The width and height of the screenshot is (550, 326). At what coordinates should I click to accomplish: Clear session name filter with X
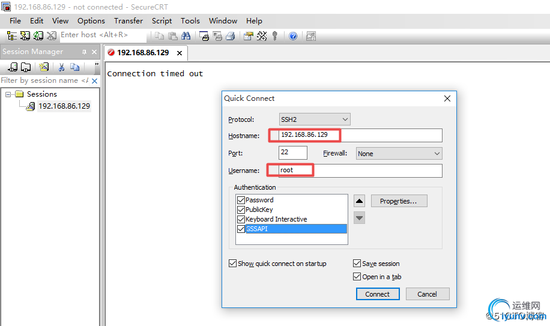[94, 81]
